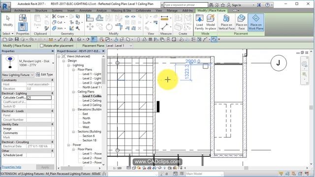315x177 pixels.
Task: Select the Move tool icon
Action: [90, 27]
